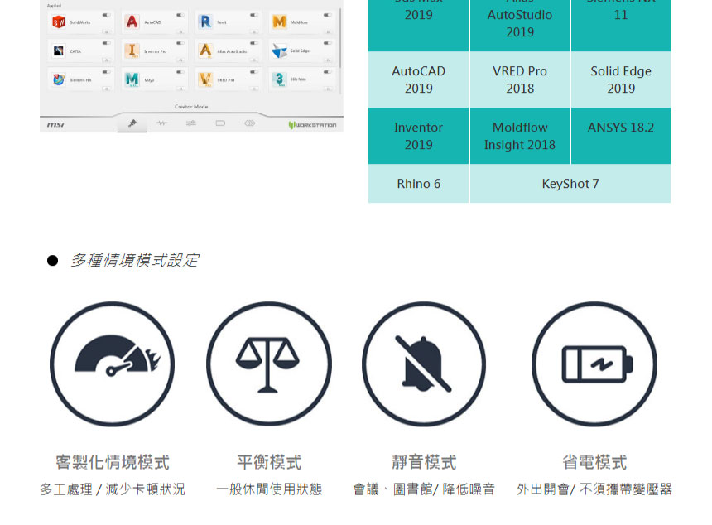Click the speedometer customized mode icon

click(x=112, y=364)
